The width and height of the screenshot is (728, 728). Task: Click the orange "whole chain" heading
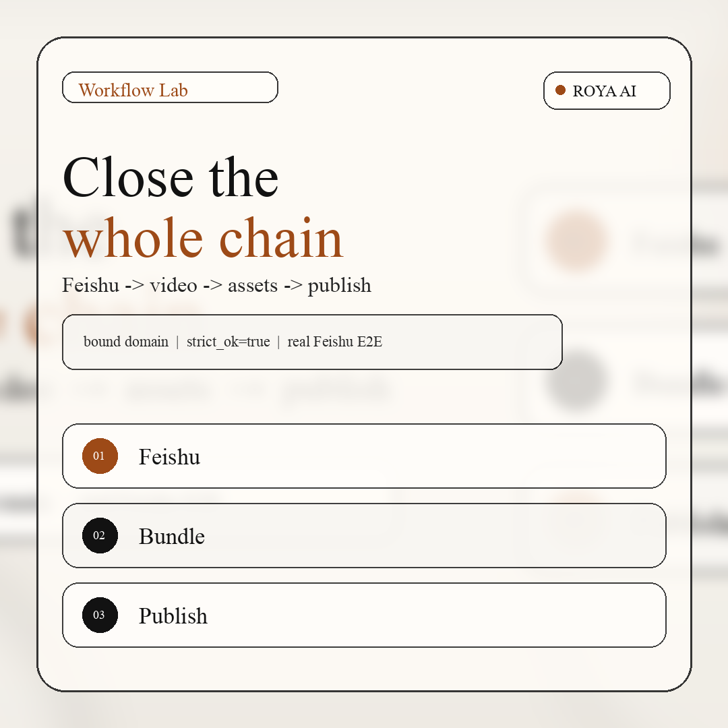click(203, 237)
